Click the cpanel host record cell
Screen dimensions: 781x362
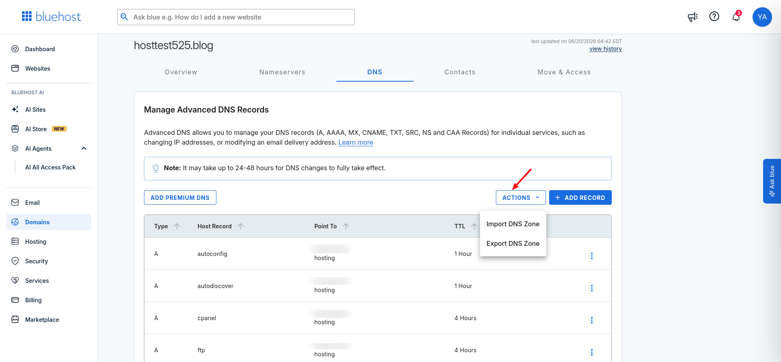pos(207,318)
